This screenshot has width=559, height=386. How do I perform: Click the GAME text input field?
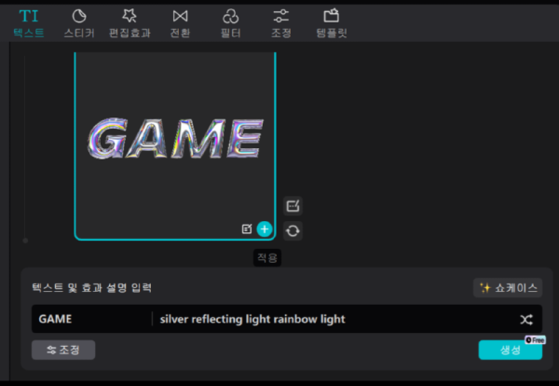[x=90, y=319]
